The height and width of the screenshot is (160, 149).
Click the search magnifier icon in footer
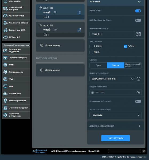[144, 151]
